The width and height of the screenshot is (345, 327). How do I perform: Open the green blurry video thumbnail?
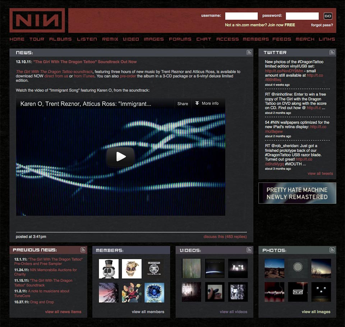pos(192,268)
